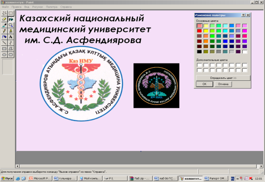
Task: Pick the bright cyan basic color swatch
Action: tap(225, 31)
